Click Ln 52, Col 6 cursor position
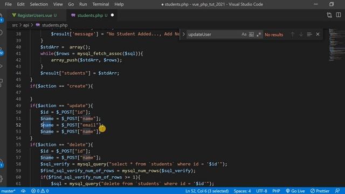The width and height of the screenshot is (345, 194). click(x=207, y=191)
